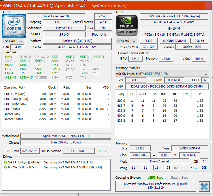Click the Uncore Status row
Viewport: 213px width, 196px height.
pos(56,119)
